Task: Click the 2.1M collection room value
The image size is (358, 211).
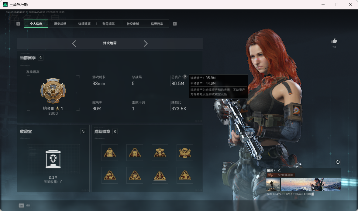Action: [53, 177]
